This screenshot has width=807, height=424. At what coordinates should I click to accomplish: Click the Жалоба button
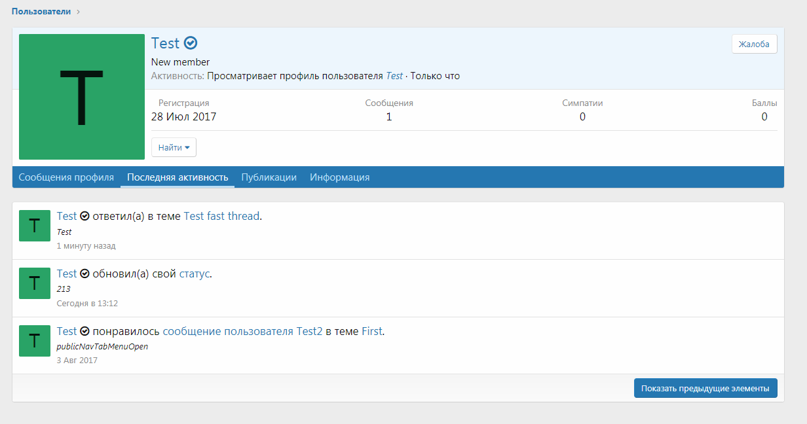click(x=754, y=43)
